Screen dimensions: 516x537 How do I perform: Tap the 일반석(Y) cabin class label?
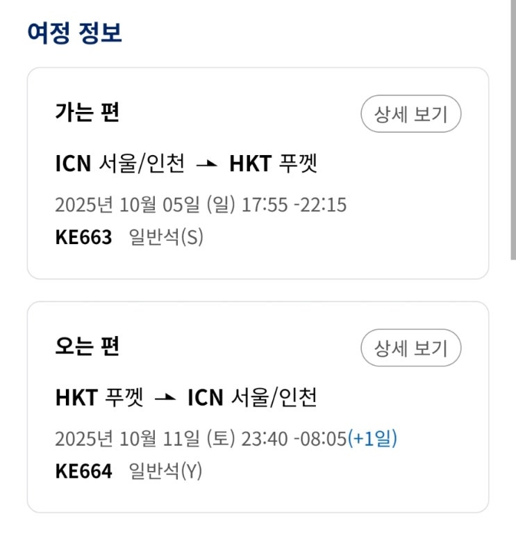click(165, 471)
